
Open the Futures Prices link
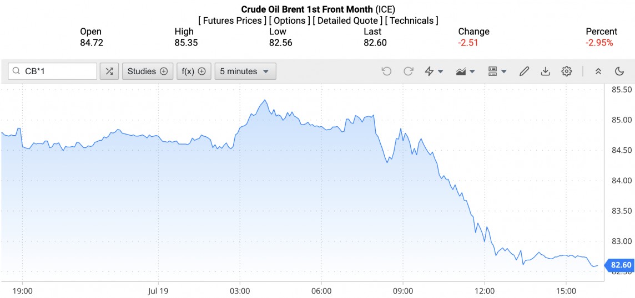coord(231,20)
